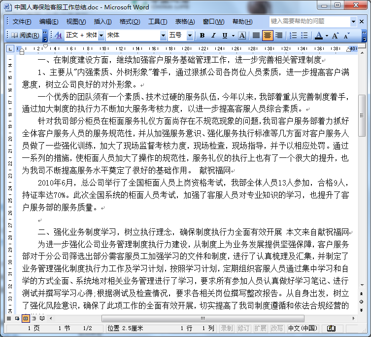This screenshot has height=337, width=371.
Task: Toggle 录制 macro recording in status bar
Action: [227, 329]
